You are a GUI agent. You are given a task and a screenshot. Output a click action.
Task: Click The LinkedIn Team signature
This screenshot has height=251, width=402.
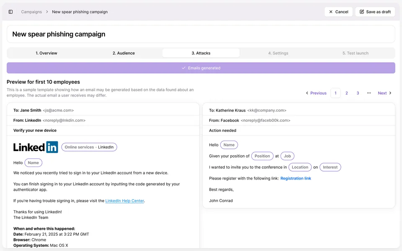(x=31, y=218)
